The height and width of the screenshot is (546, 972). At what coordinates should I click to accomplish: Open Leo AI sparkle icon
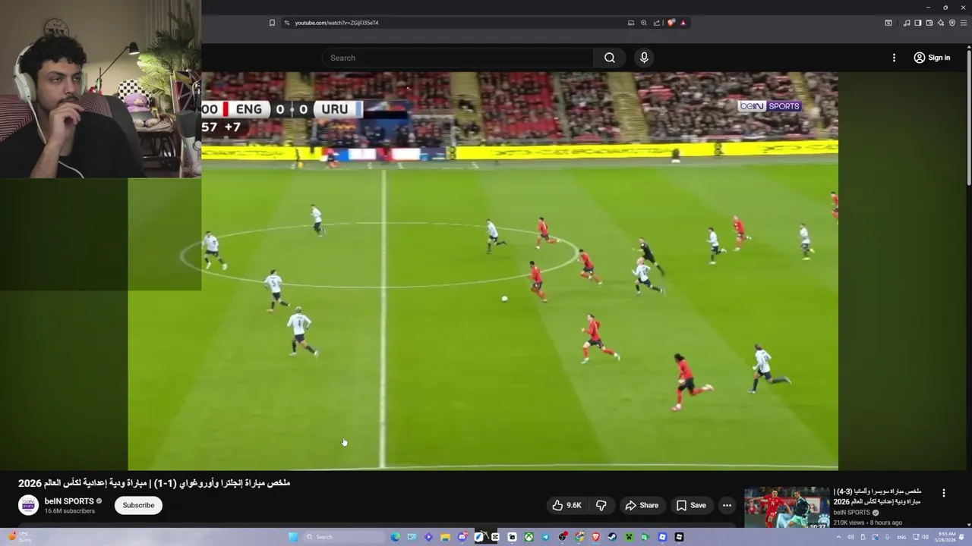[941, 23]
